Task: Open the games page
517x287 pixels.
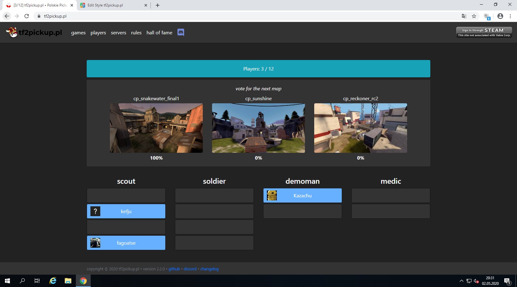Action: [x=78, y=32]
